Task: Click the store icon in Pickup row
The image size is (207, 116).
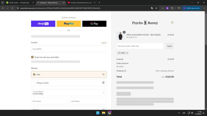Action: pos(103,82)
